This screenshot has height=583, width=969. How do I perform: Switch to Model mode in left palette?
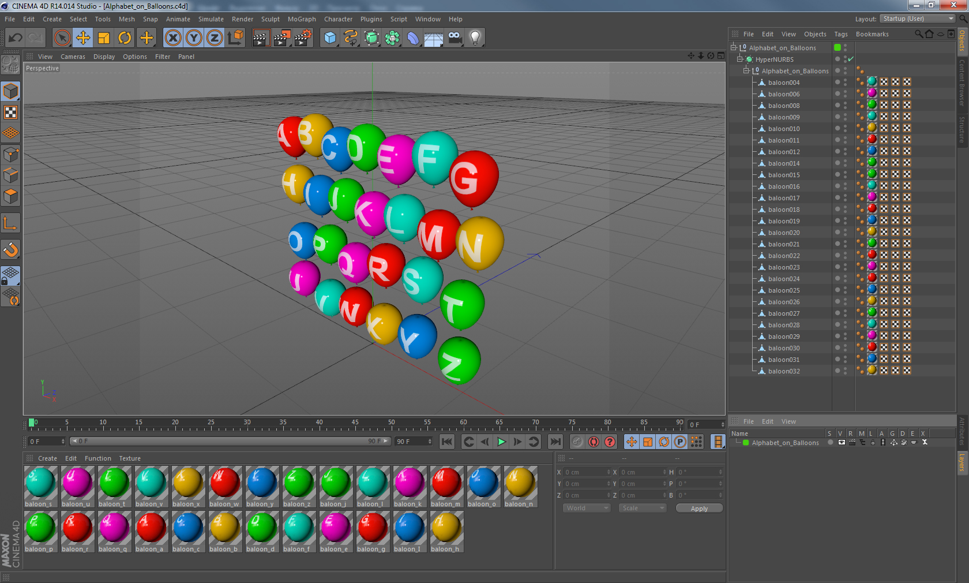[x=10, y=92]
